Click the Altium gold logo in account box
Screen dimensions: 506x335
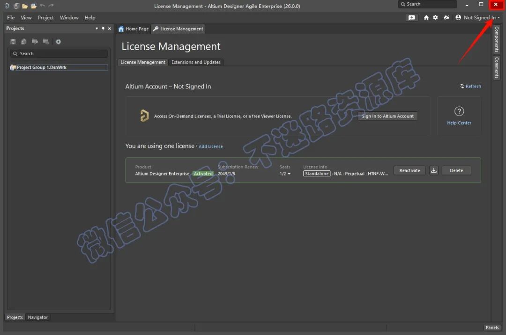144,116
